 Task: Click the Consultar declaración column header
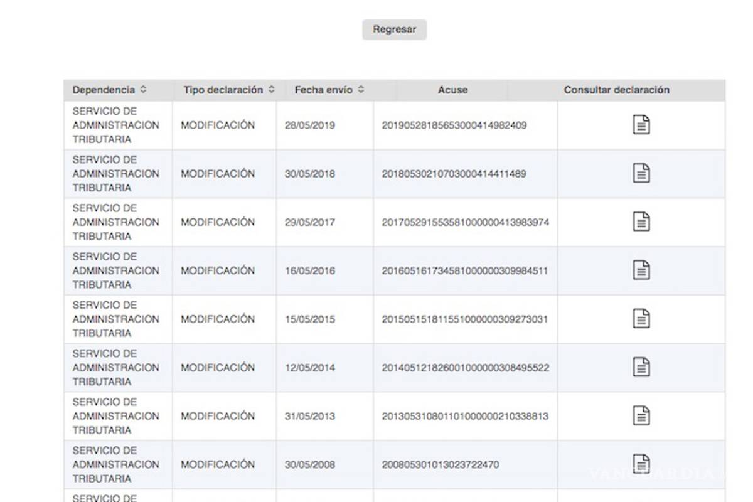click(x=616, y=90)
